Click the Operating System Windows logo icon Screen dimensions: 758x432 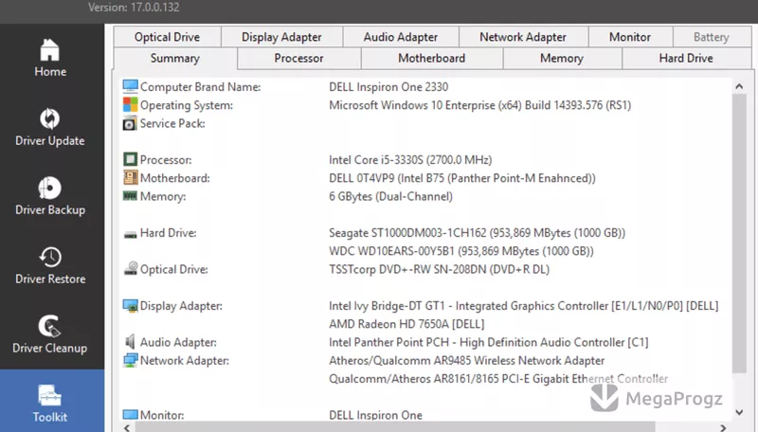(x=130, y=105)
